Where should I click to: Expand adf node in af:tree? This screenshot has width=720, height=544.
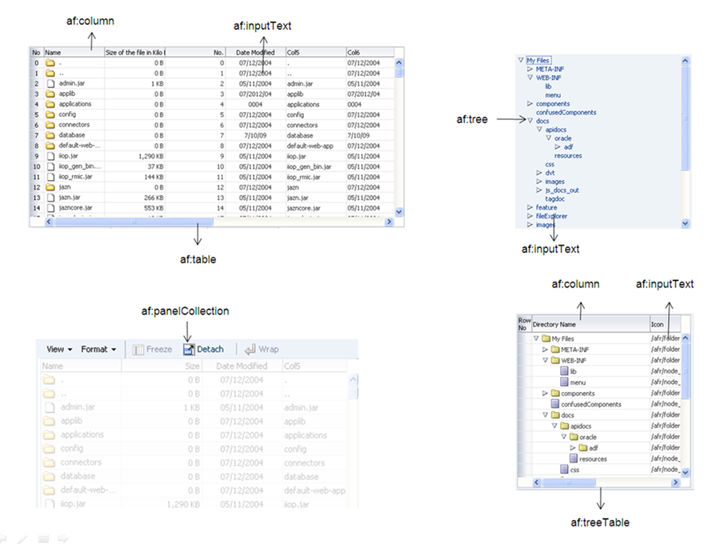click(x=558, y=147)
